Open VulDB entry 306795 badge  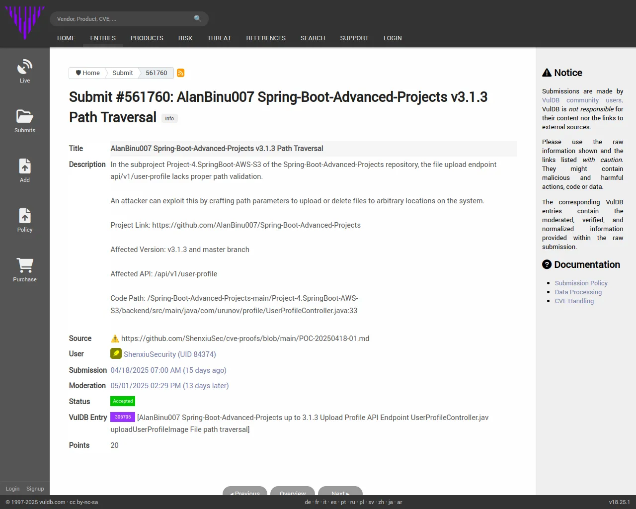point(123,417)
